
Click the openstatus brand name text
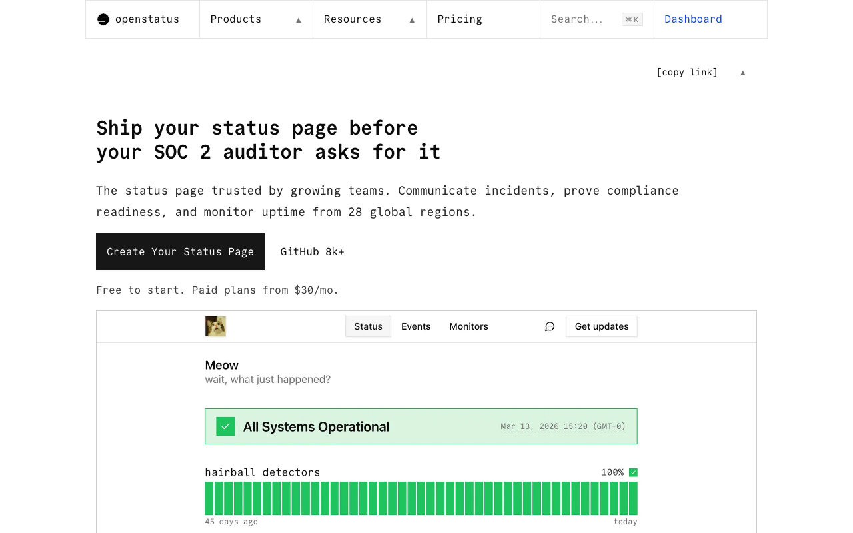[x=147, y=19]
